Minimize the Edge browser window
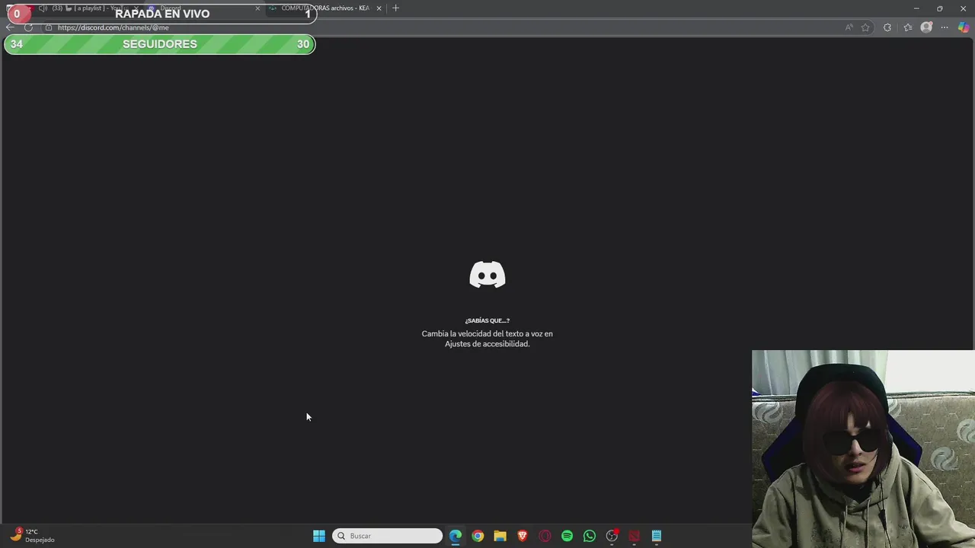975x548 pixels. [916, 8]
